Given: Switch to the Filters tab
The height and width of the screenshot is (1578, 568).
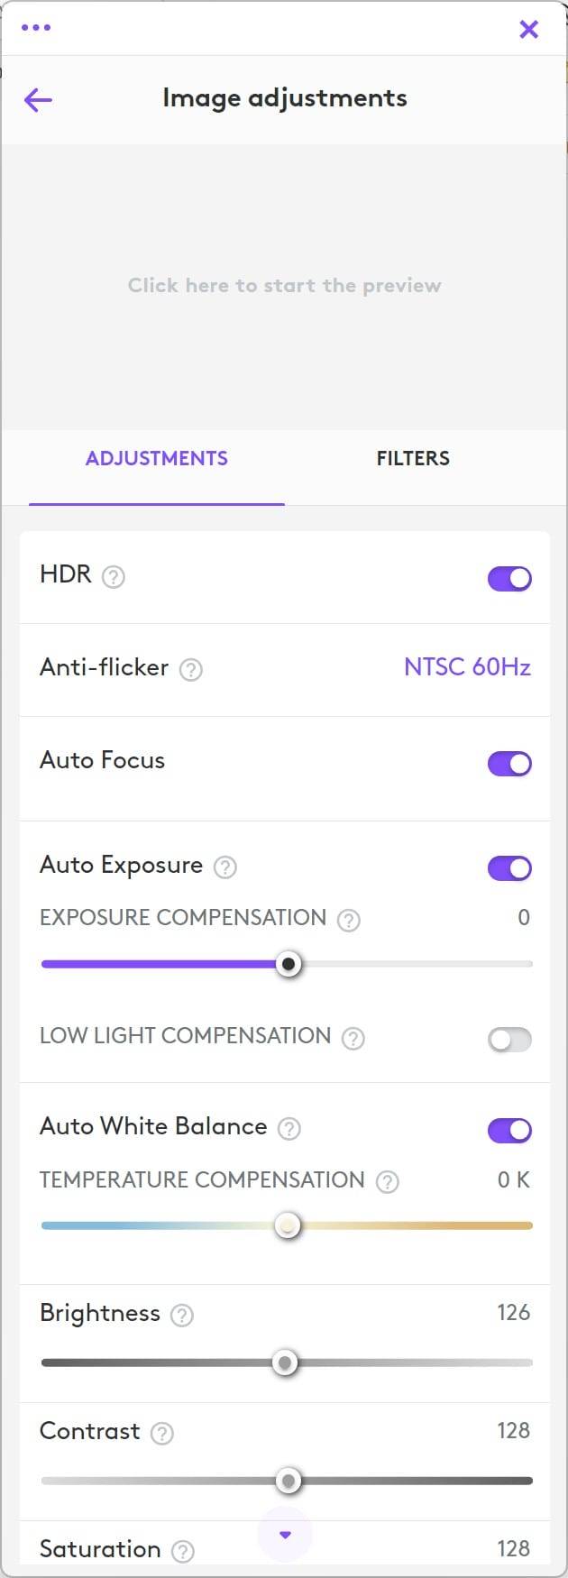Looking at the screenshot, I should pos(413,458).
